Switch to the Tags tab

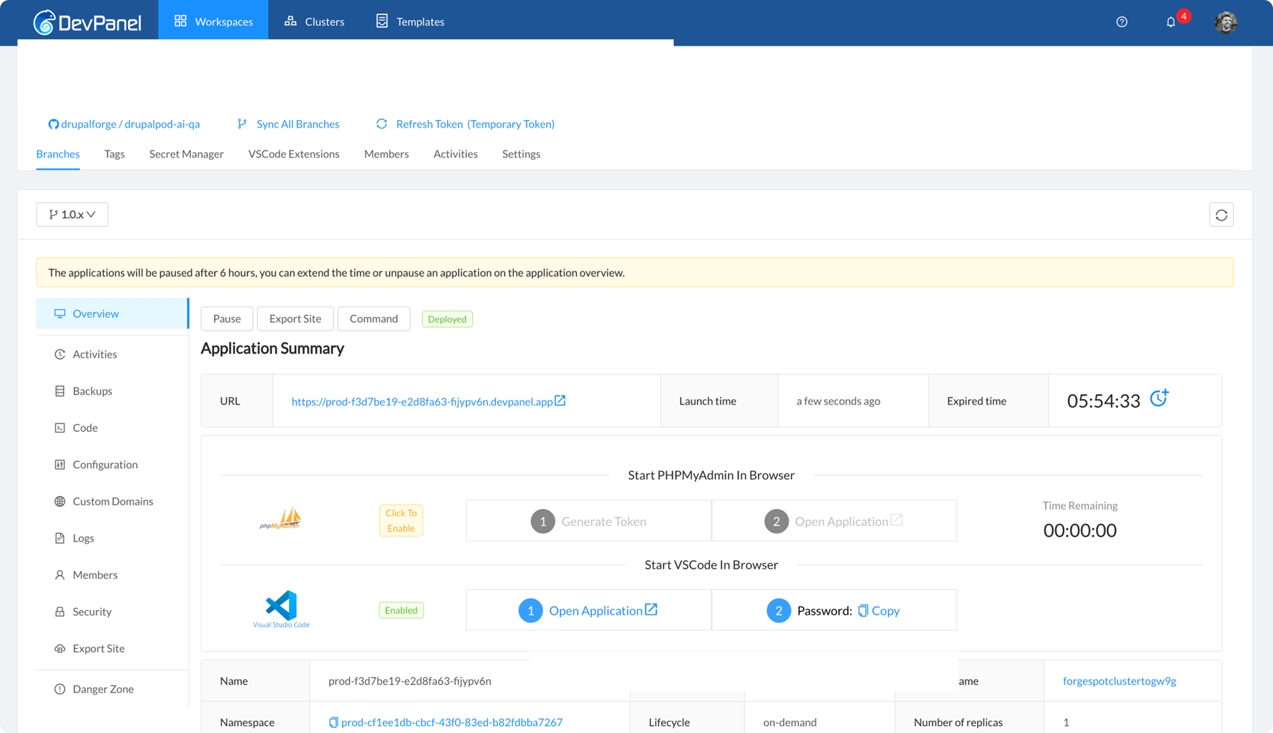click(x=114, y=154)
